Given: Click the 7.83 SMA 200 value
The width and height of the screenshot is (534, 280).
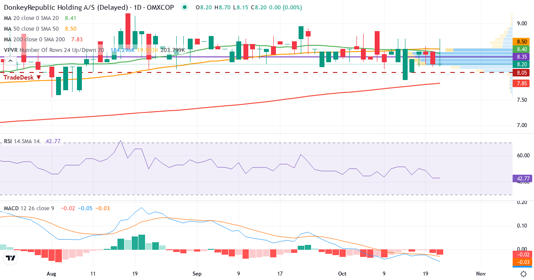Looking at the screenshot, I should coord(77,40).
